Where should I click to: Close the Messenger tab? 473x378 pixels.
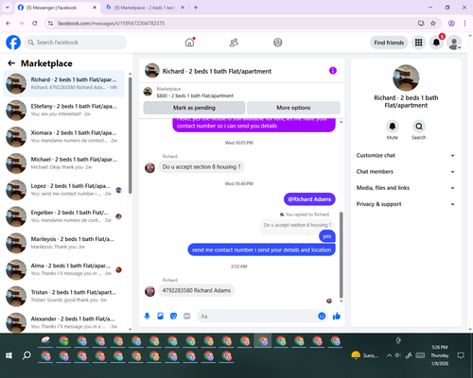95,8
